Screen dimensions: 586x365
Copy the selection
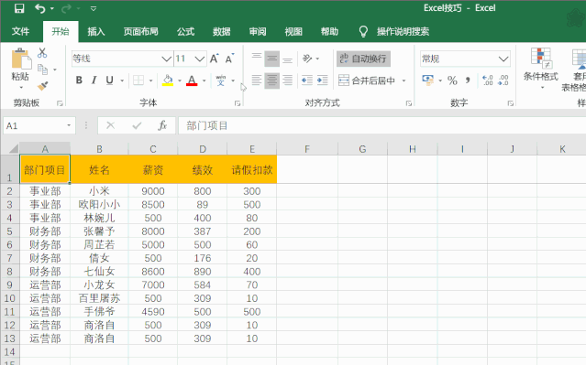click(42, 70)
